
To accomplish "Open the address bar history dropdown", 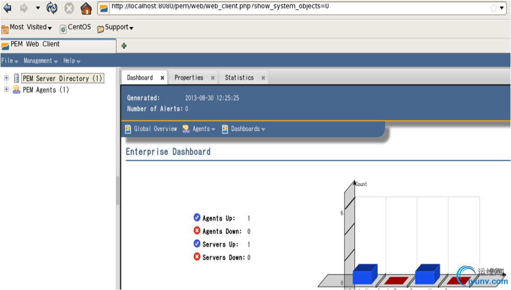I will pyautogui.click(x=501, y=8).
